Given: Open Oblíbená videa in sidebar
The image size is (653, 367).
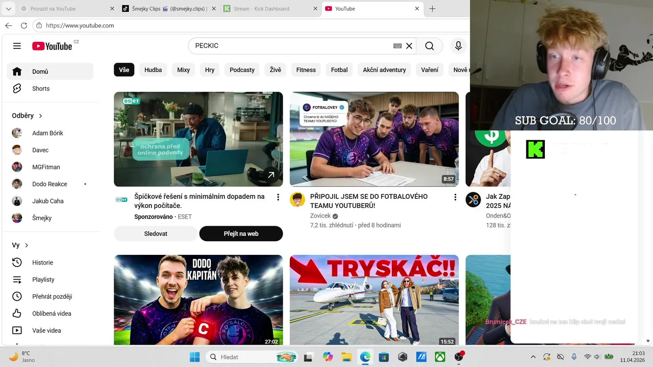Looking at the screenshot, I should click(50, 313).
